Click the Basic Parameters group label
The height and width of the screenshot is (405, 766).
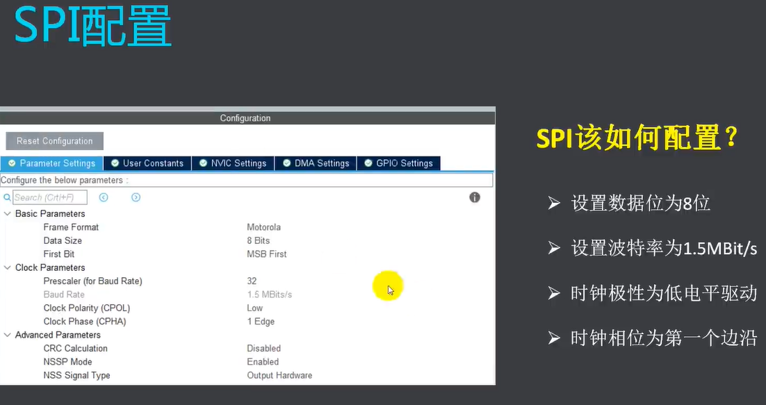[50, 214]
